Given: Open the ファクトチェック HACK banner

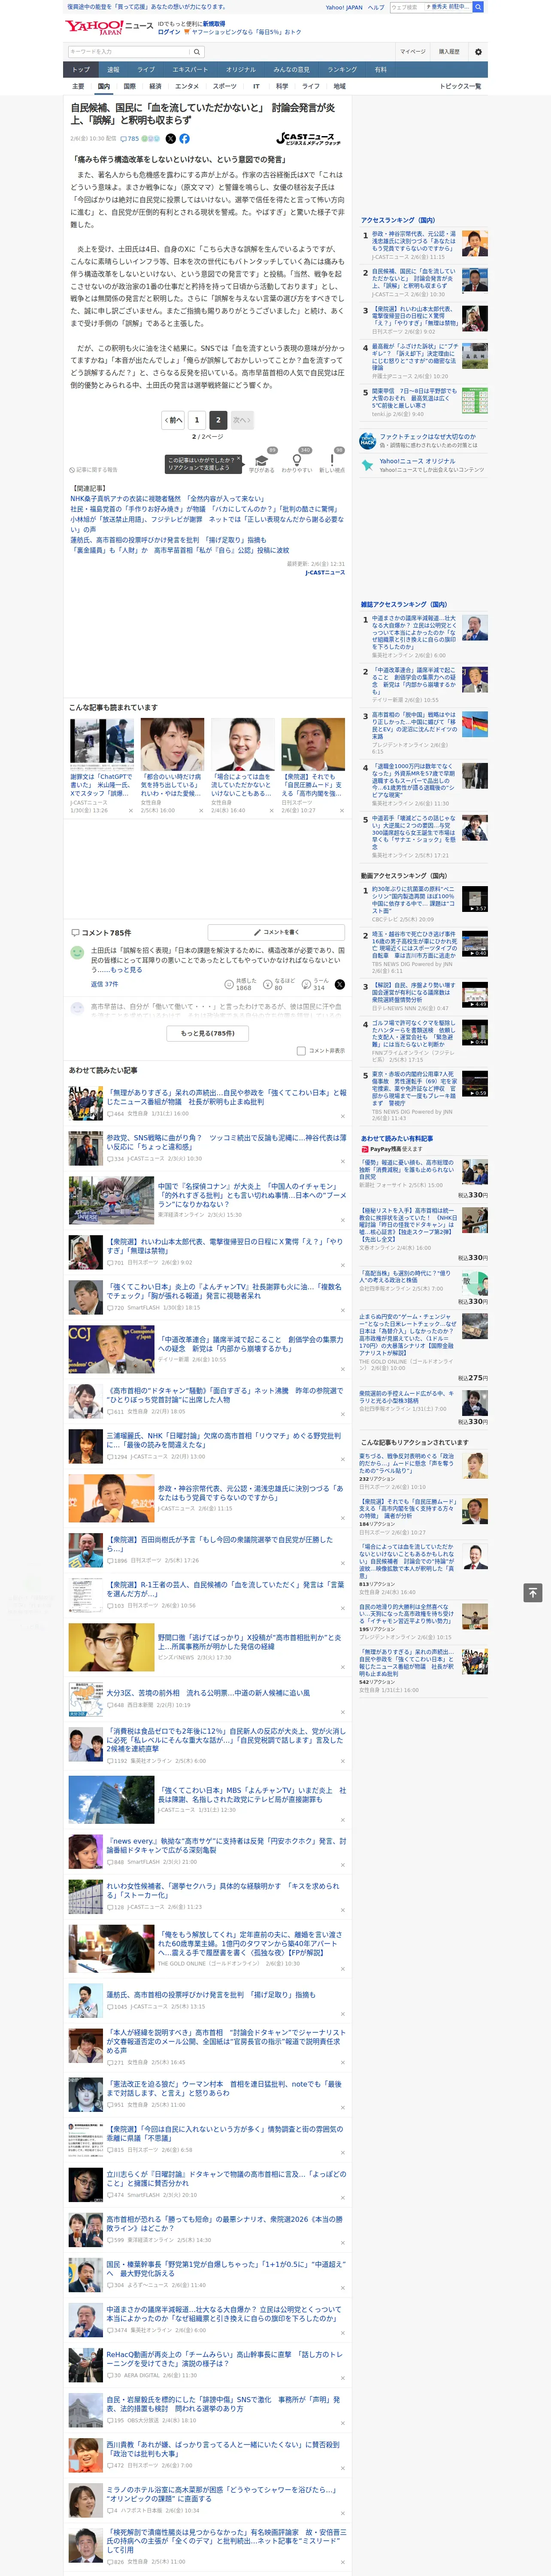Looking at the screenshot, I should (424, 441).
